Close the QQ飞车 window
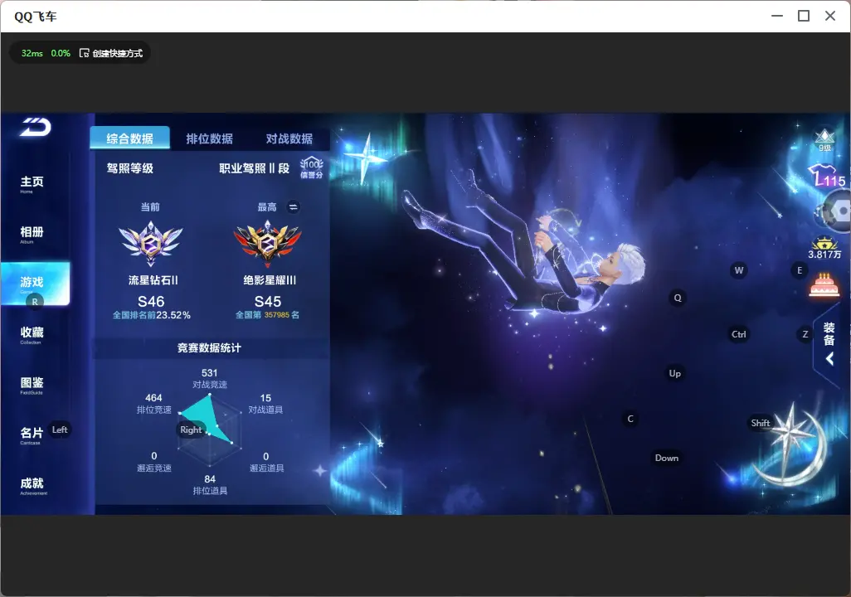The image size is (851, 597). [829, 16]
